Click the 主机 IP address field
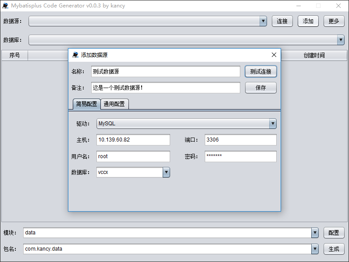Viewport: 349px width, 262px height. 133,140
